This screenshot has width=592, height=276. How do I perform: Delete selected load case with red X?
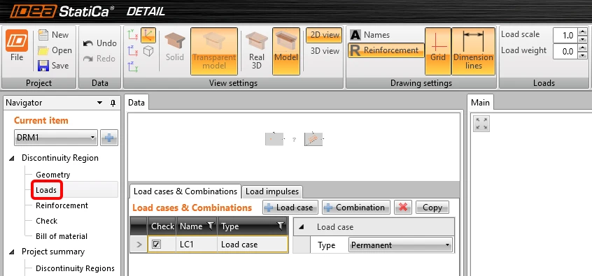pos(403,208)
